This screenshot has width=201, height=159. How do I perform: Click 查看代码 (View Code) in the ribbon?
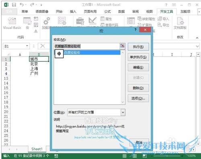point(109,25)
